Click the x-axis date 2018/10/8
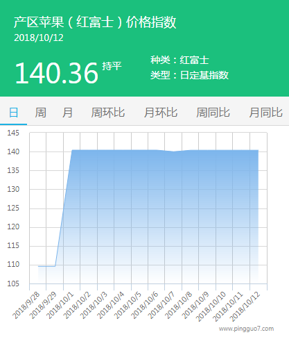The height and width of the screenshot is (337, 289). point(179,306)
